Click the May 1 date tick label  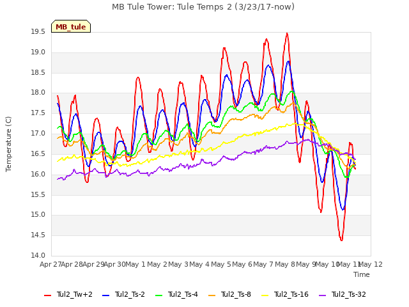coord(135,264)
